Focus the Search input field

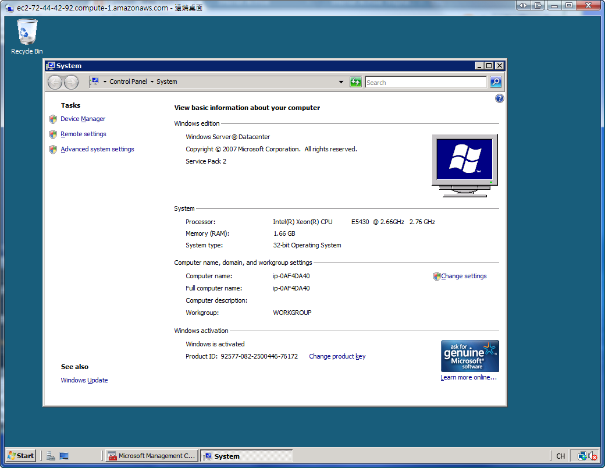click(426, 82)
